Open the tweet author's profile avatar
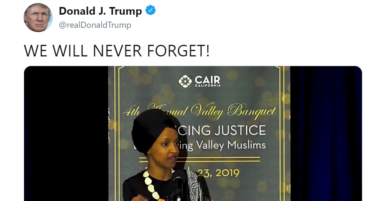The height and width of the screenshot is (201, 386). [x=38, y=18]
